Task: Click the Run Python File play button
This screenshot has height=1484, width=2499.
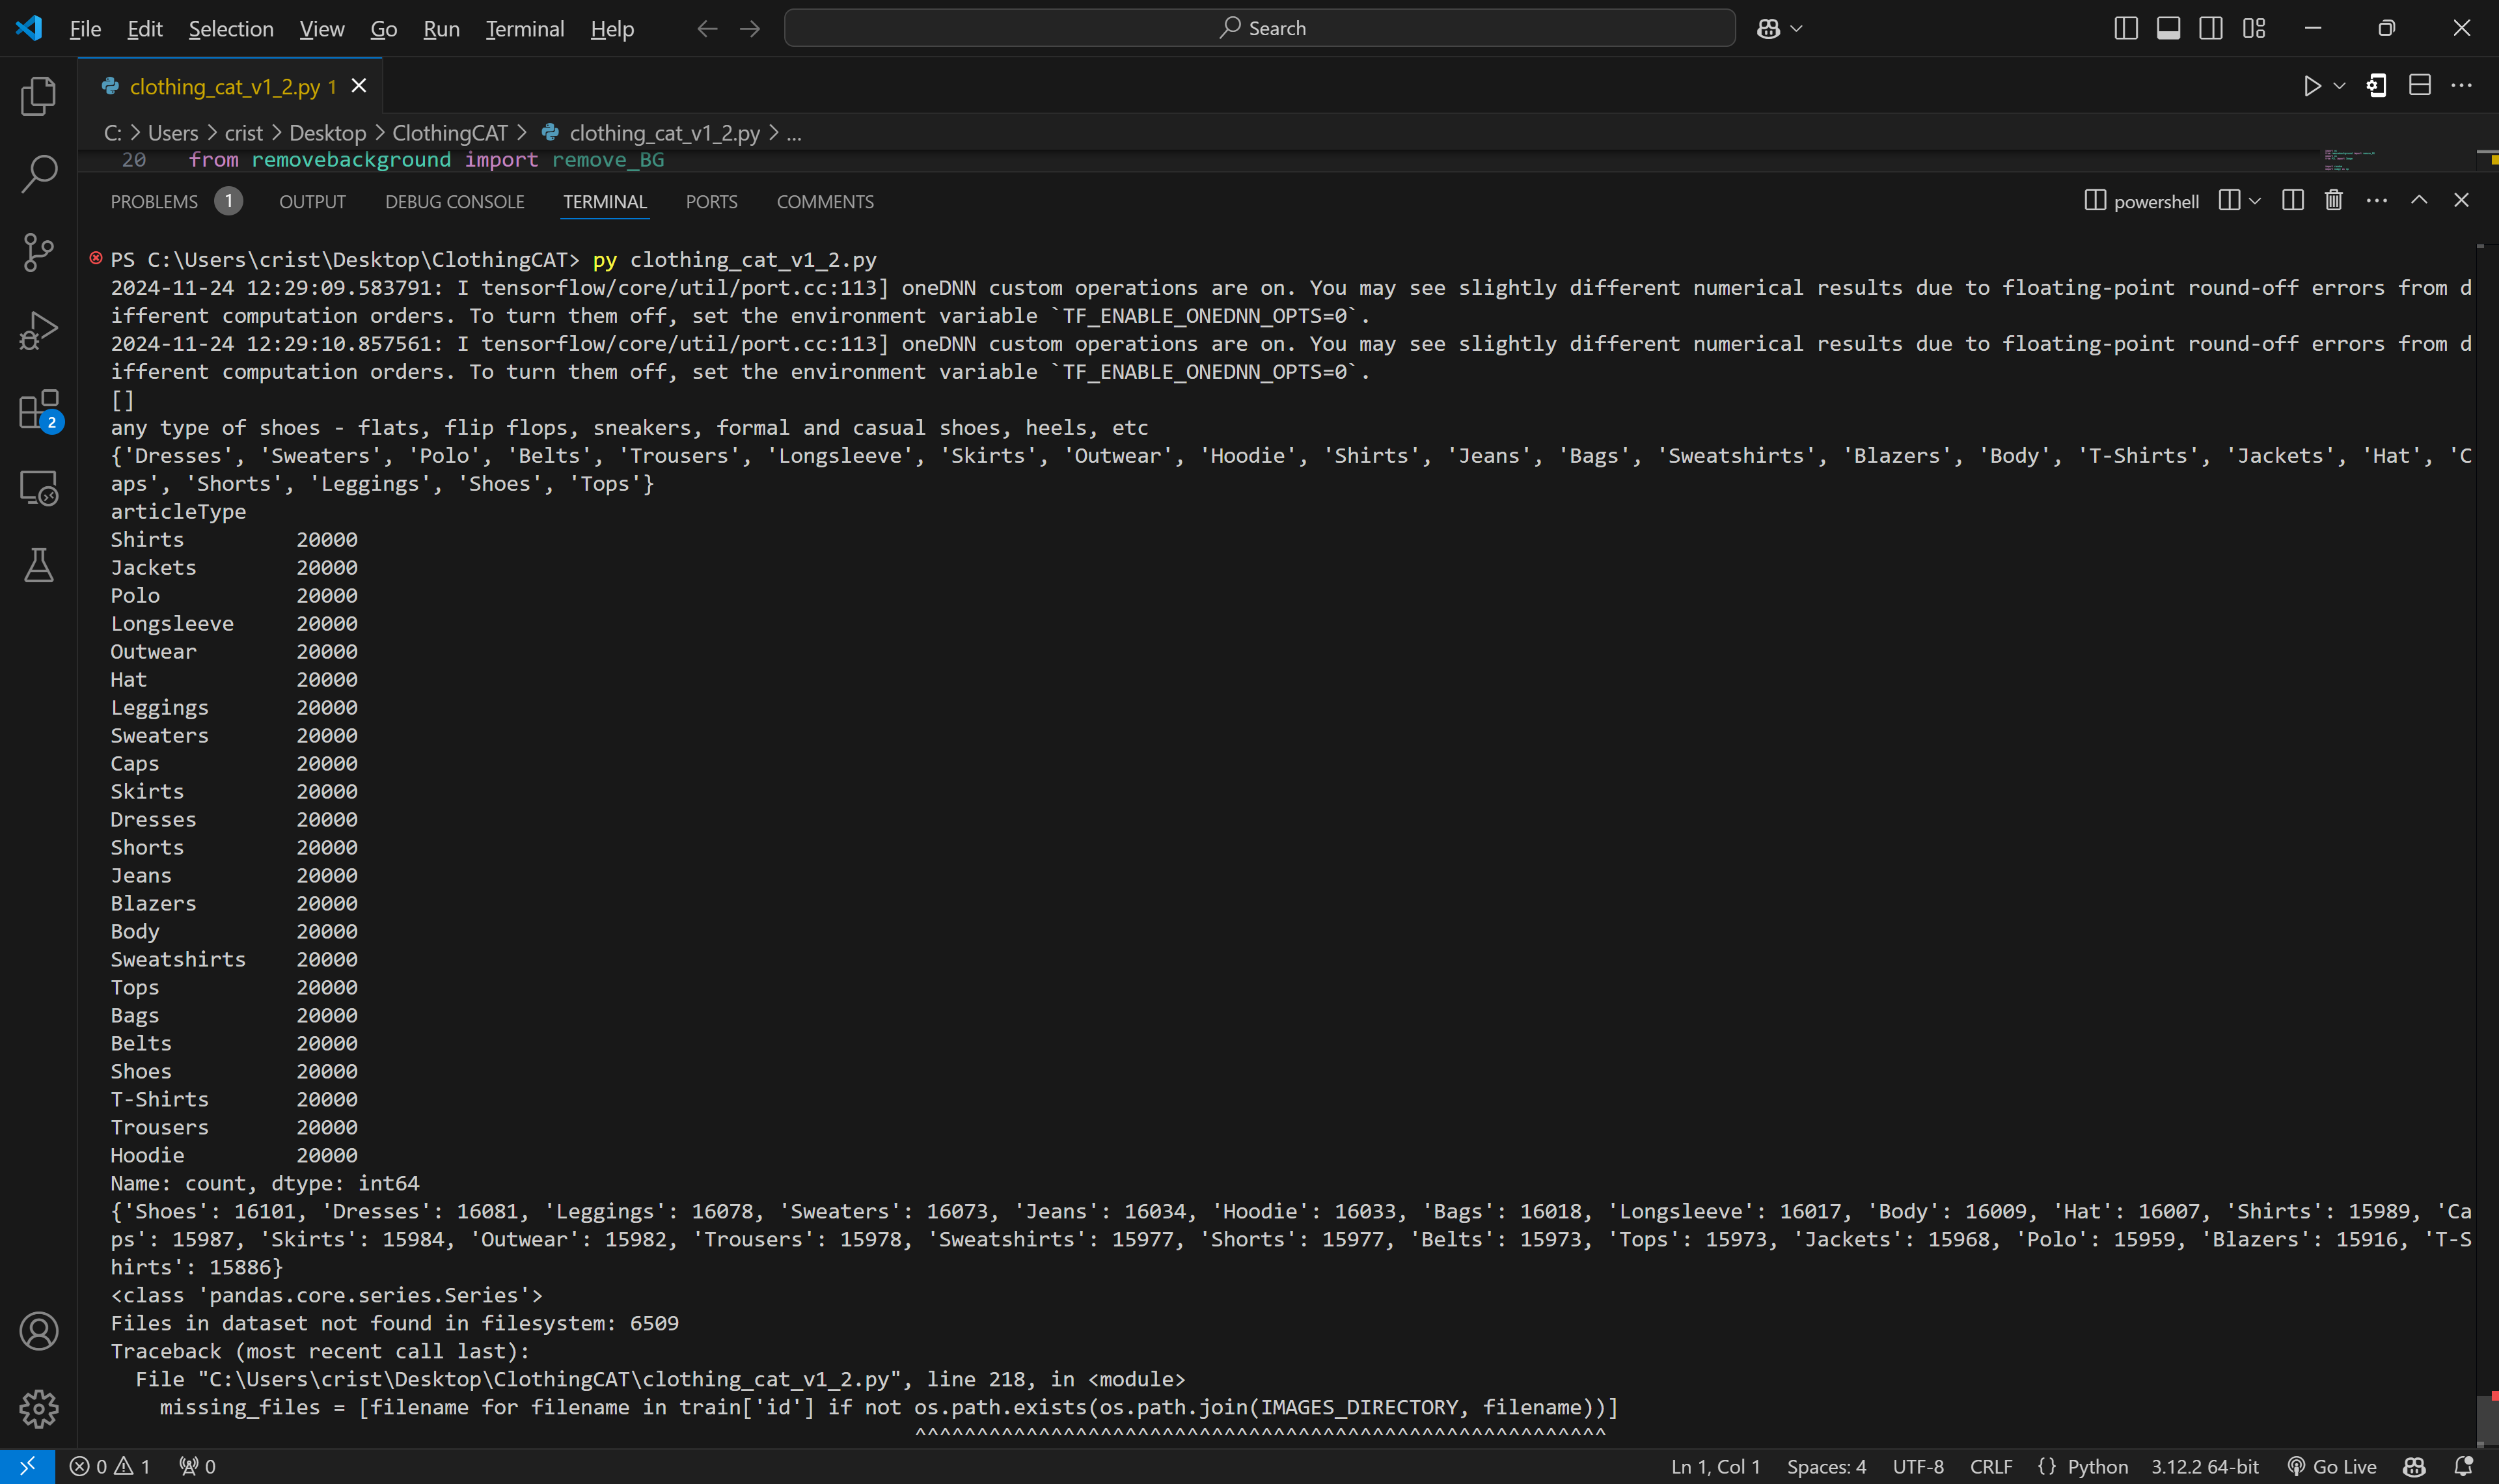Action: (x=2312, y=86)
